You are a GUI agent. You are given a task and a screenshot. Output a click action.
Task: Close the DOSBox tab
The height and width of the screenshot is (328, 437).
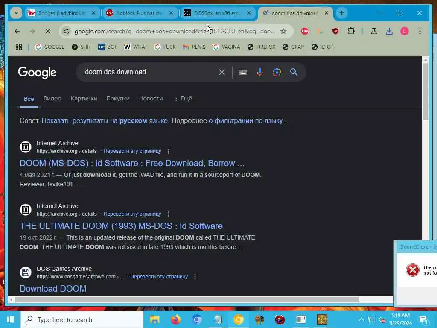click(x=249, y=13)
